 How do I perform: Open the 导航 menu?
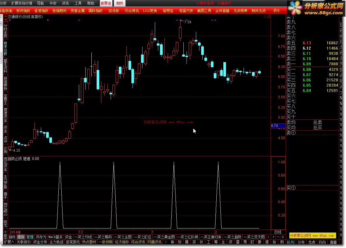[40, 3]
